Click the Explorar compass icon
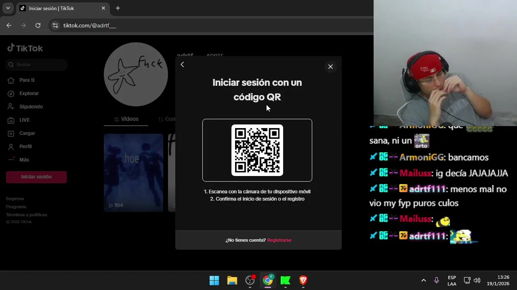 [x=11, y=93]
